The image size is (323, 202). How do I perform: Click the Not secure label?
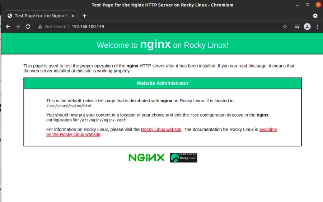pos(56,27)
